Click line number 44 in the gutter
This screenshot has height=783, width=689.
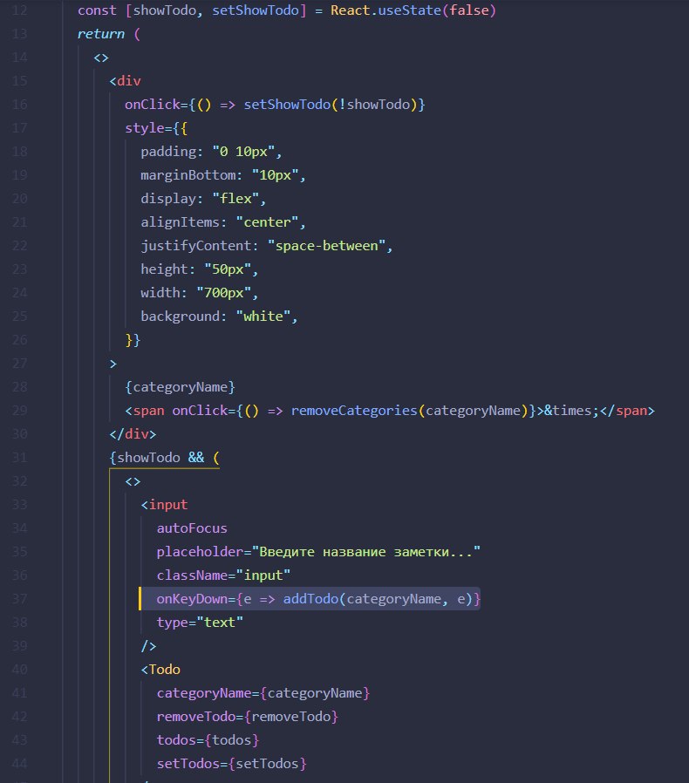pyautogui.click(x=19, y=764)
